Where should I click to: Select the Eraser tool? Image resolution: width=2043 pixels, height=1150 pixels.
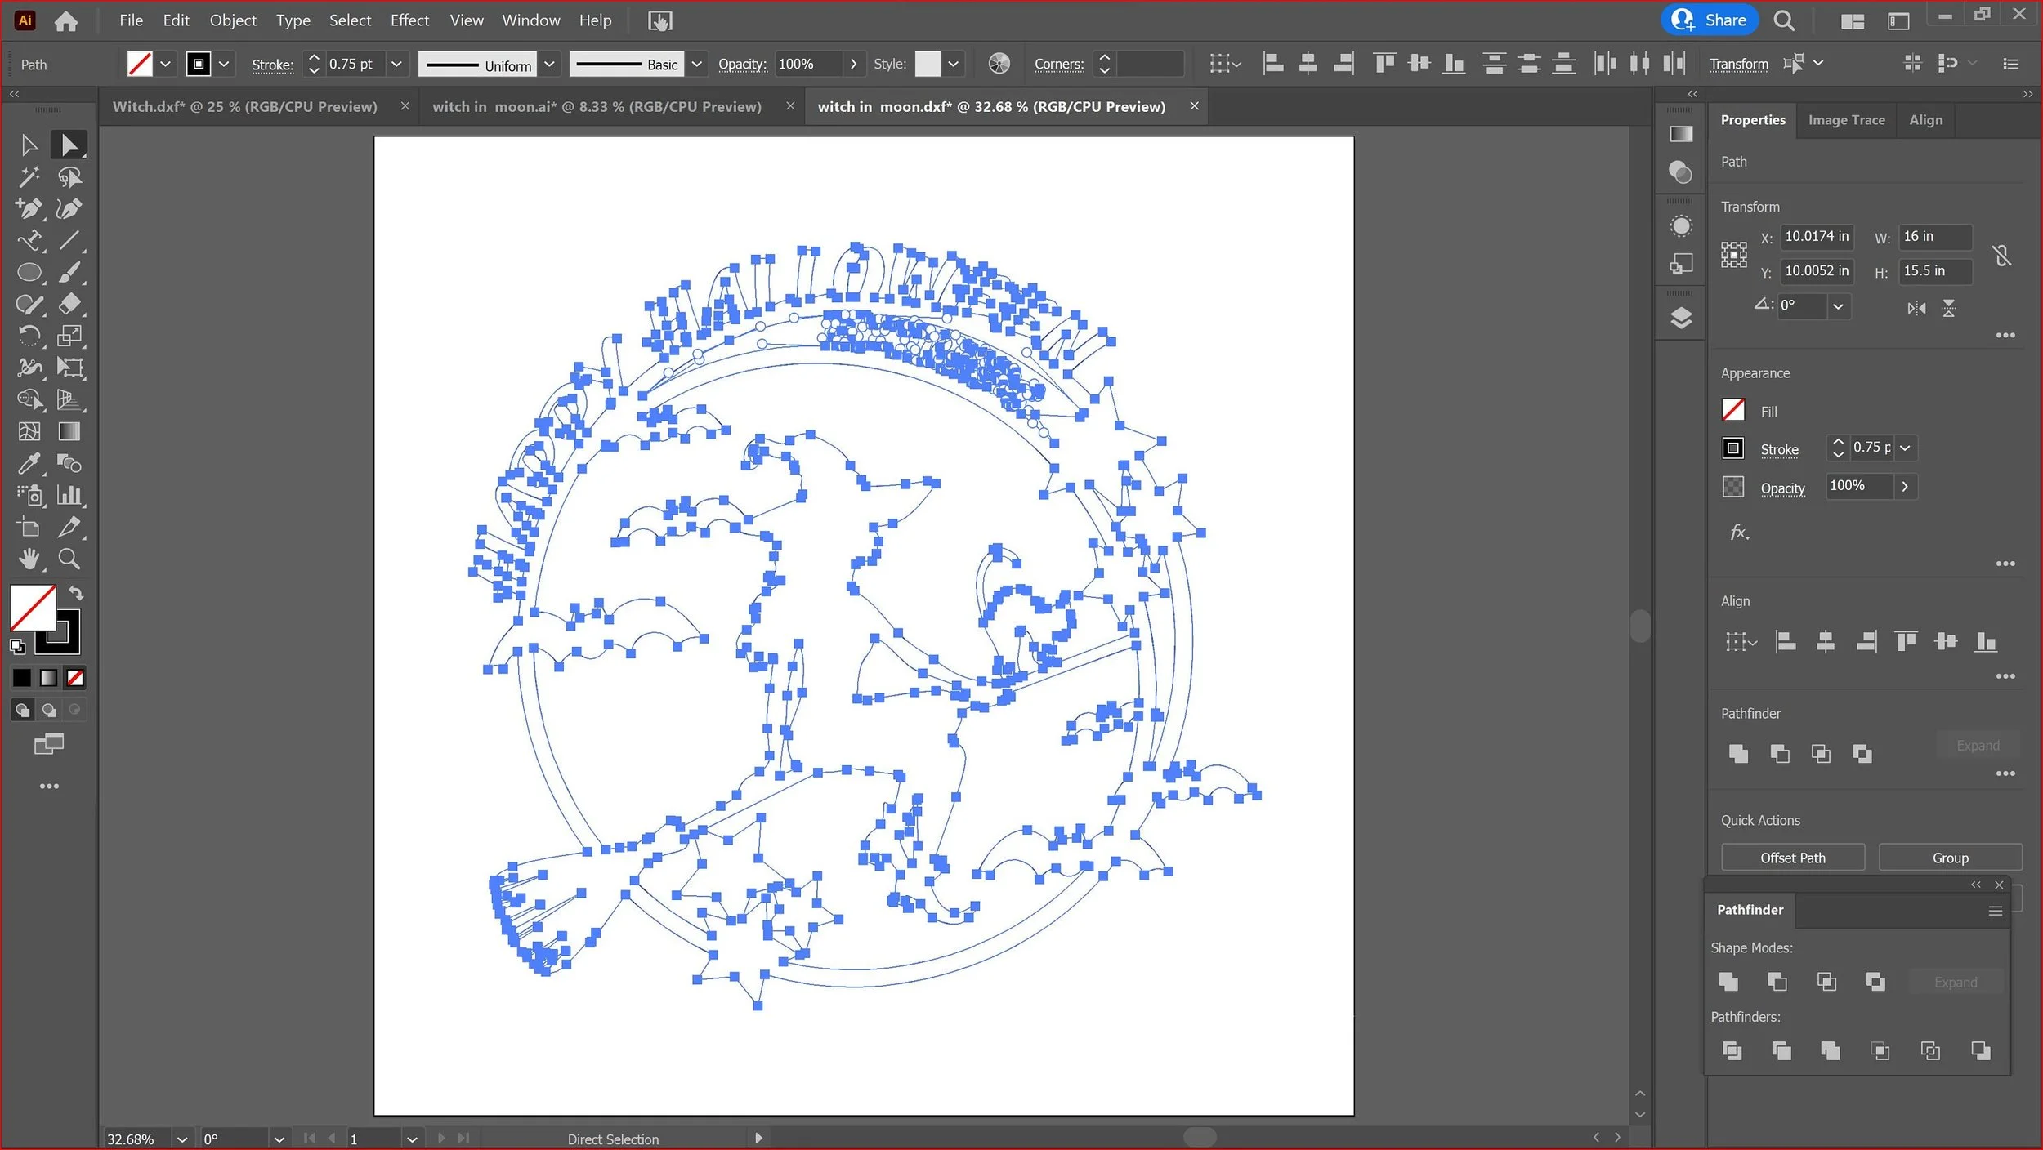pos(69,305)
